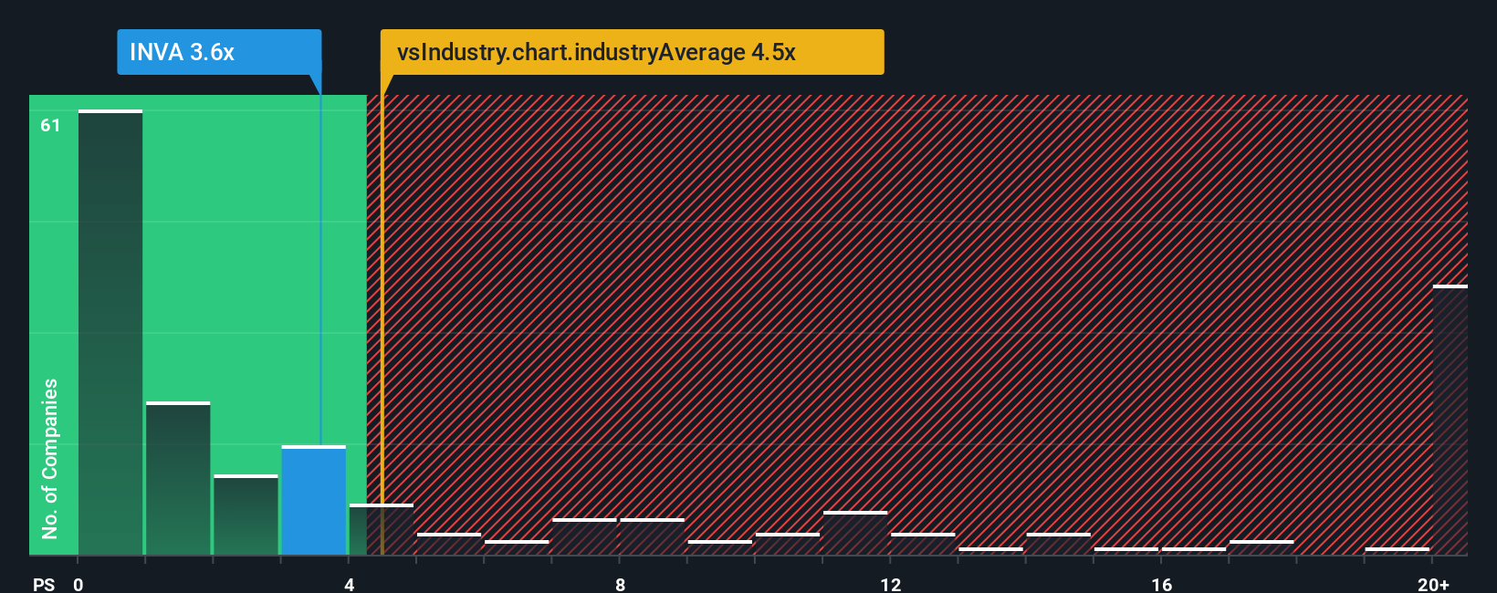
Task: Click the INVA 3.6x blue label
Action: click(x=219, y=52)
